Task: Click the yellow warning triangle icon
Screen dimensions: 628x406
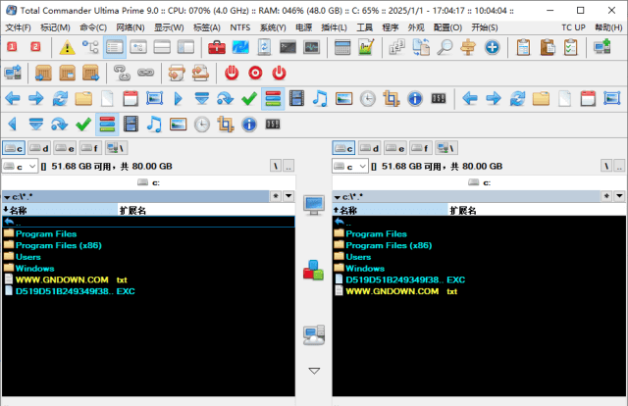Action: 67,47
